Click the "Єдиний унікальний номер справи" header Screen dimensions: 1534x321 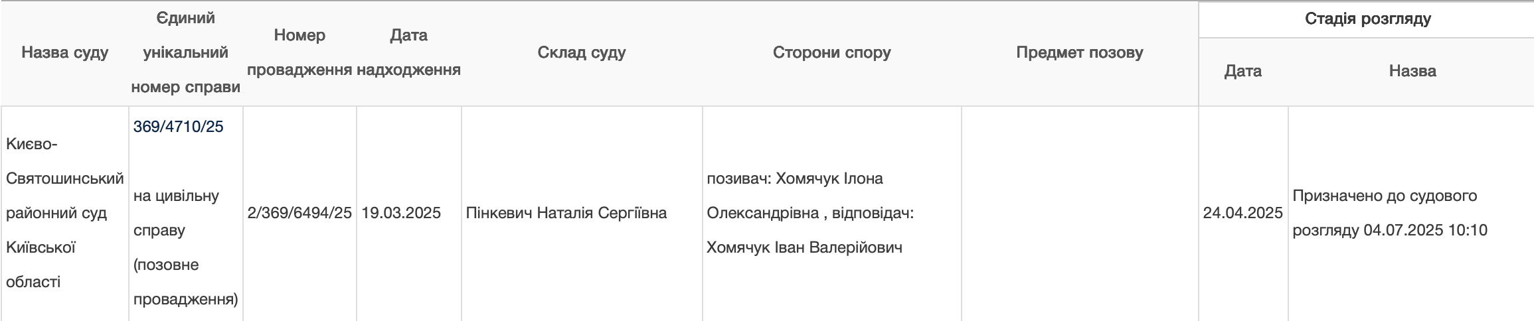point(185,52)
